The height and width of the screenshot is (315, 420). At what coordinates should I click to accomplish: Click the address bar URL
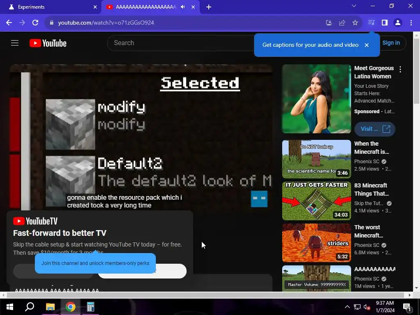tap(106, 23)
